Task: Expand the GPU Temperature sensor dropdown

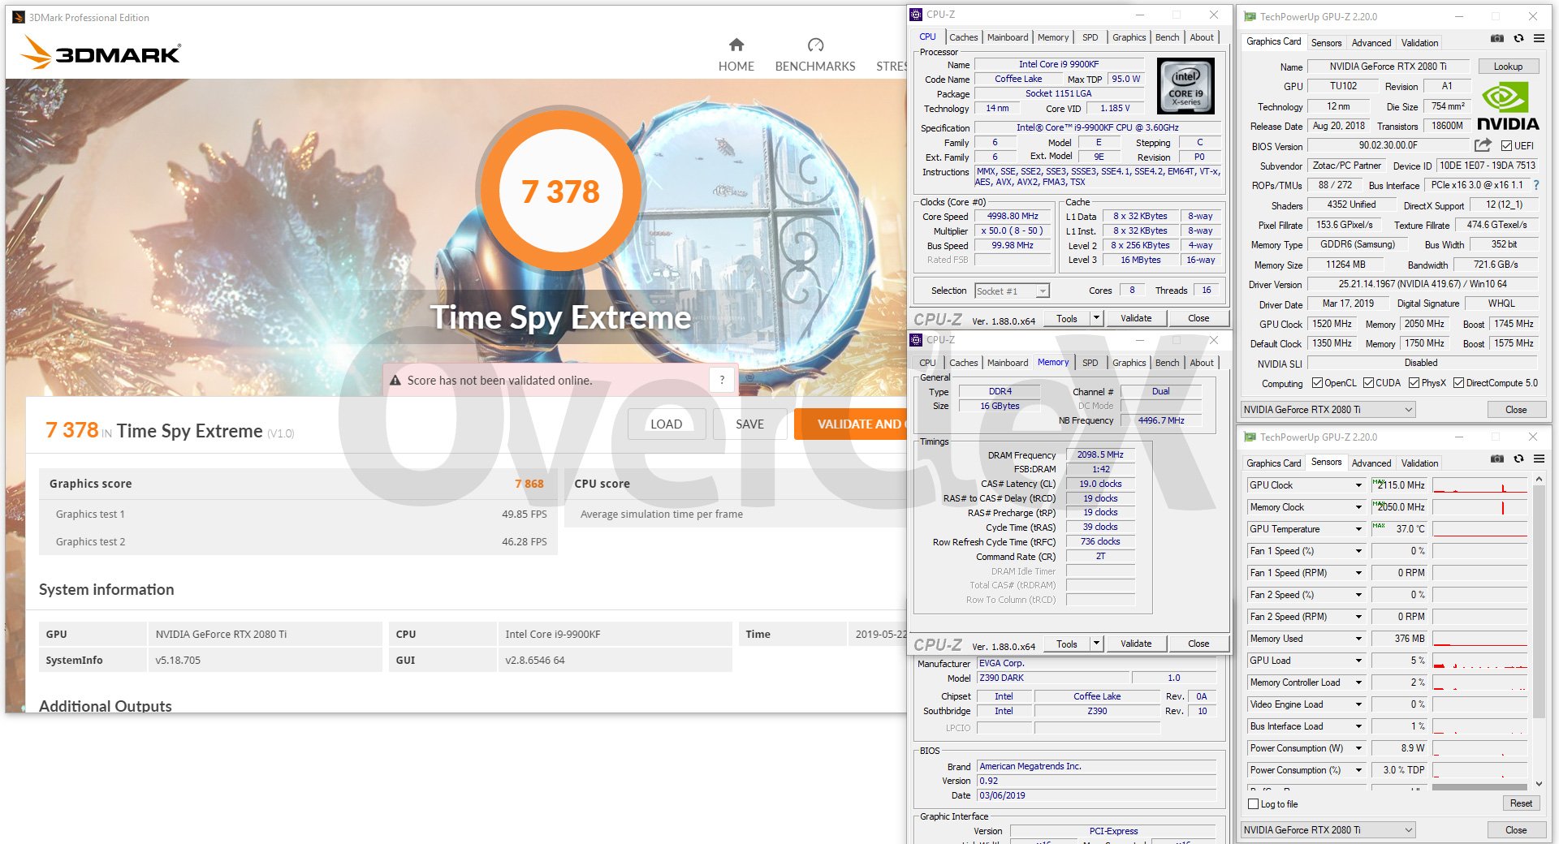Action: [1358, 529]
